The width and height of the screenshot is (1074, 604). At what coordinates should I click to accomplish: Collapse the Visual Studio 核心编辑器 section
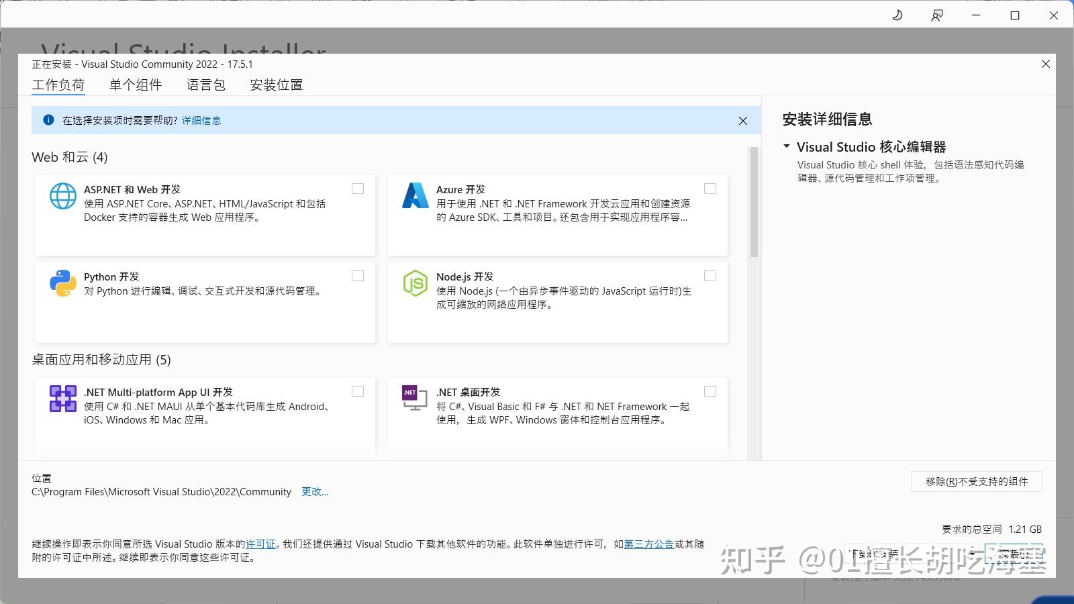pyautogui.click(x=787, y=146)
